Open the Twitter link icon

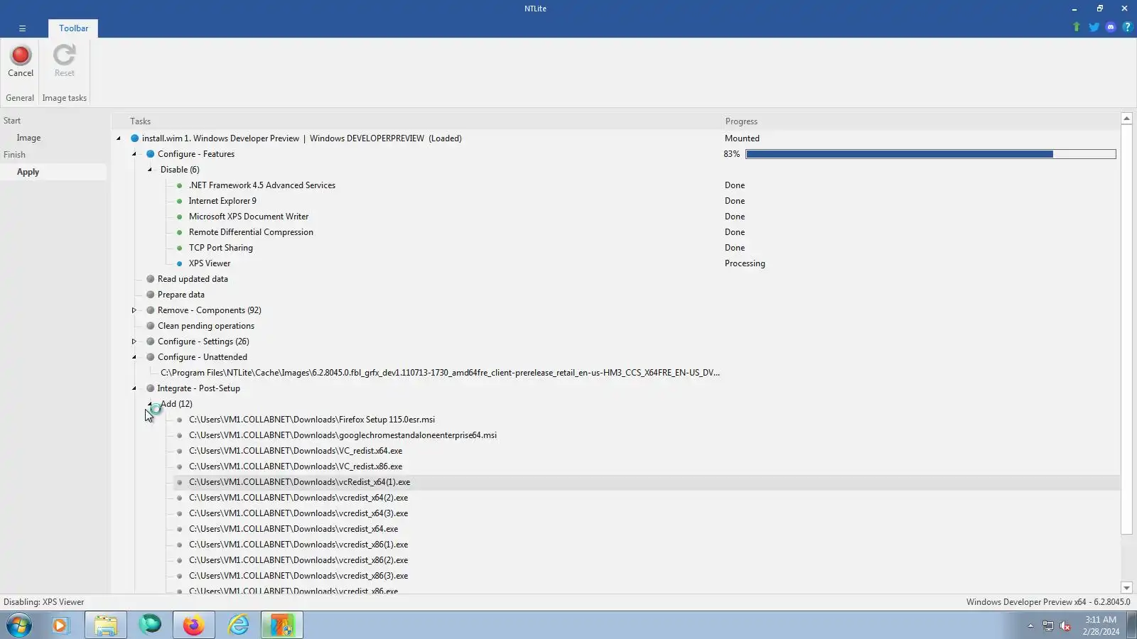(1094, 27)
